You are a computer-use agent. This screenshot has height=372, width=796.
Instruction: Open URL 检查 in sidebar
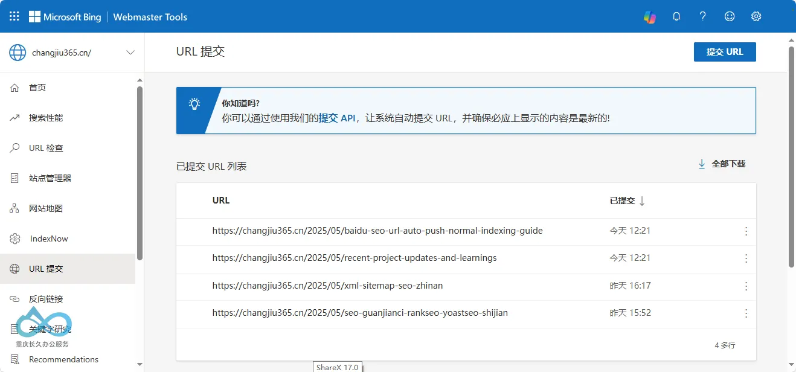coord(68,148)
